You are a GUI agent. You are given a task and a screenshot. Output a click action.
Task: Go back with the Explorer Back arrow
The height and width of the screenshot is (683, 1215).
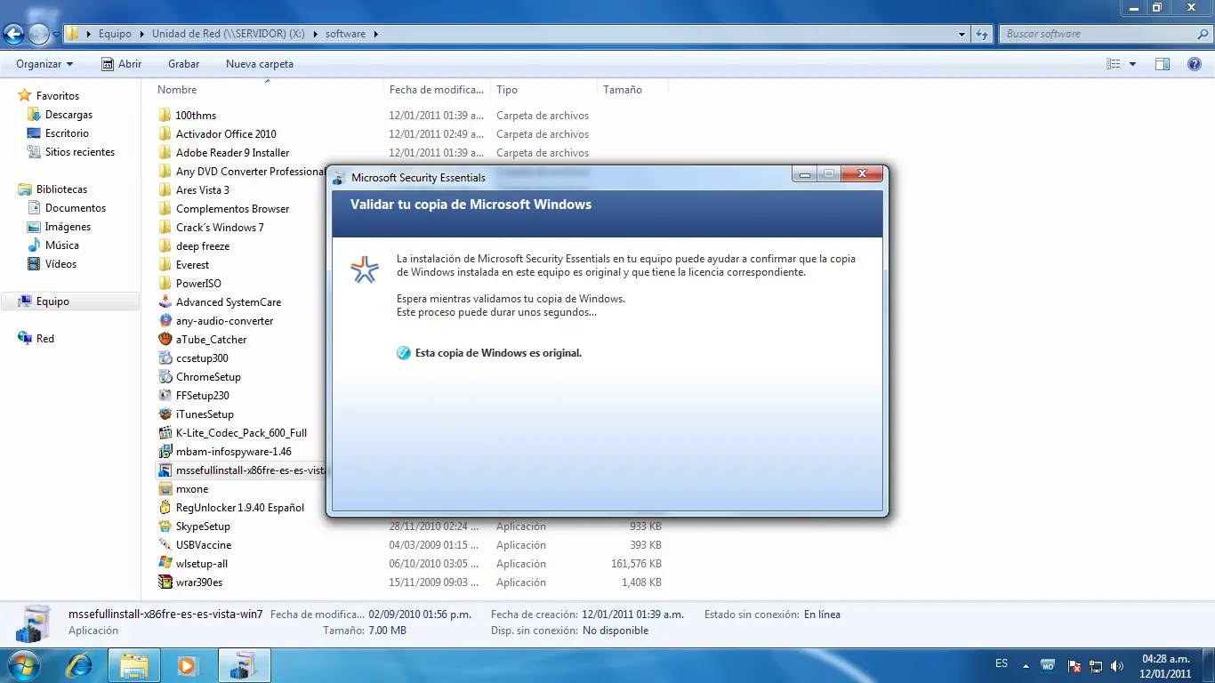pyautogui.click(x=14, y=35)
